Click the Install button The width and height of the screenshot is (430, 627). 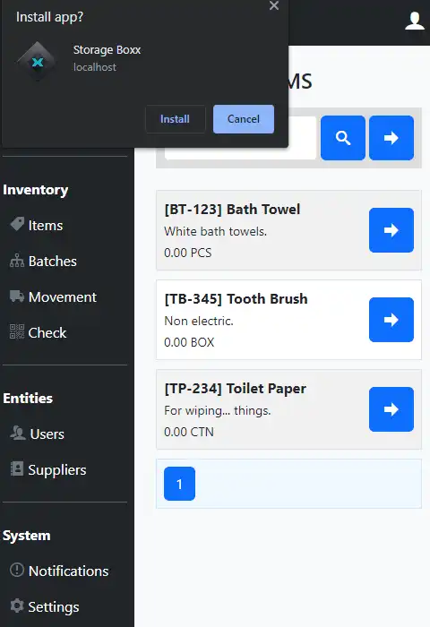pos(176,119)
